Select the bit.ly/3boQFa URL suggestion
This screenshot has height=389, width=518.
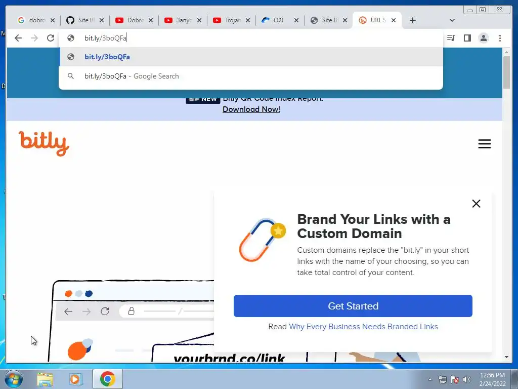tap(251, 57)
